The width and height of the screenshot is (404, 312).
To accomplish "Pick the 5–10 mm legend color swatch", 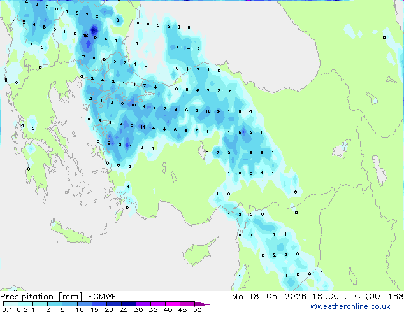I will [x=69, y=304].
